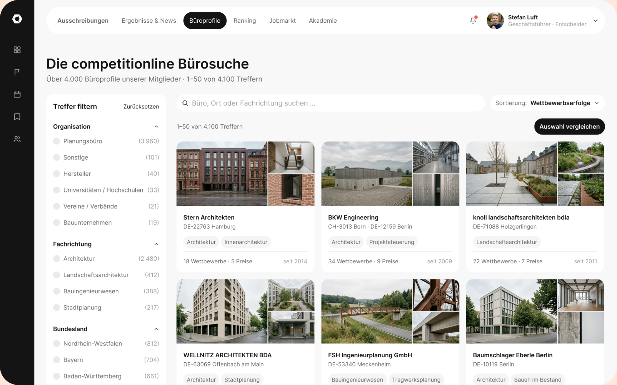Select the Landschaftsarchitektur Fachrichtung filter

(x=106, y=275)
